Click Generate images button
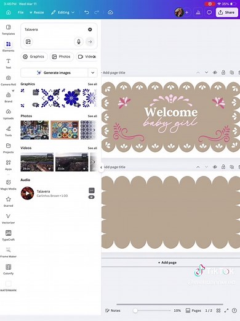 click(x=54, y=73)
